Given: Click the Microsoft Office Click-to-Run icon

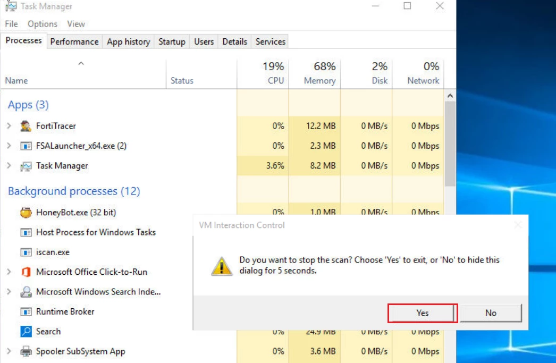Looking at the screenshot, I should (26, 272).
